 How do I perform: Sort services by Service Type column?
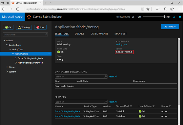[x=90, y=106]
